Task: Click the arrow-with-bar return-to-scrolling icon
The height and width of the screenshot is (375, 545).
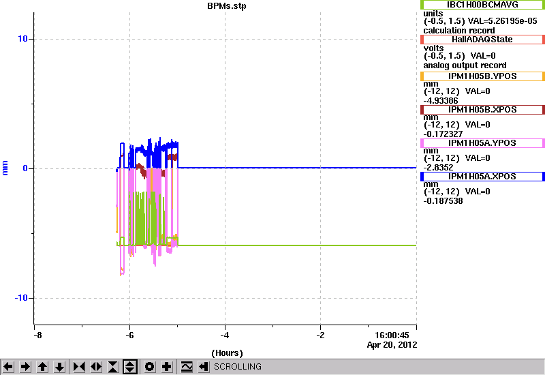Action: (x=204, y=367)
